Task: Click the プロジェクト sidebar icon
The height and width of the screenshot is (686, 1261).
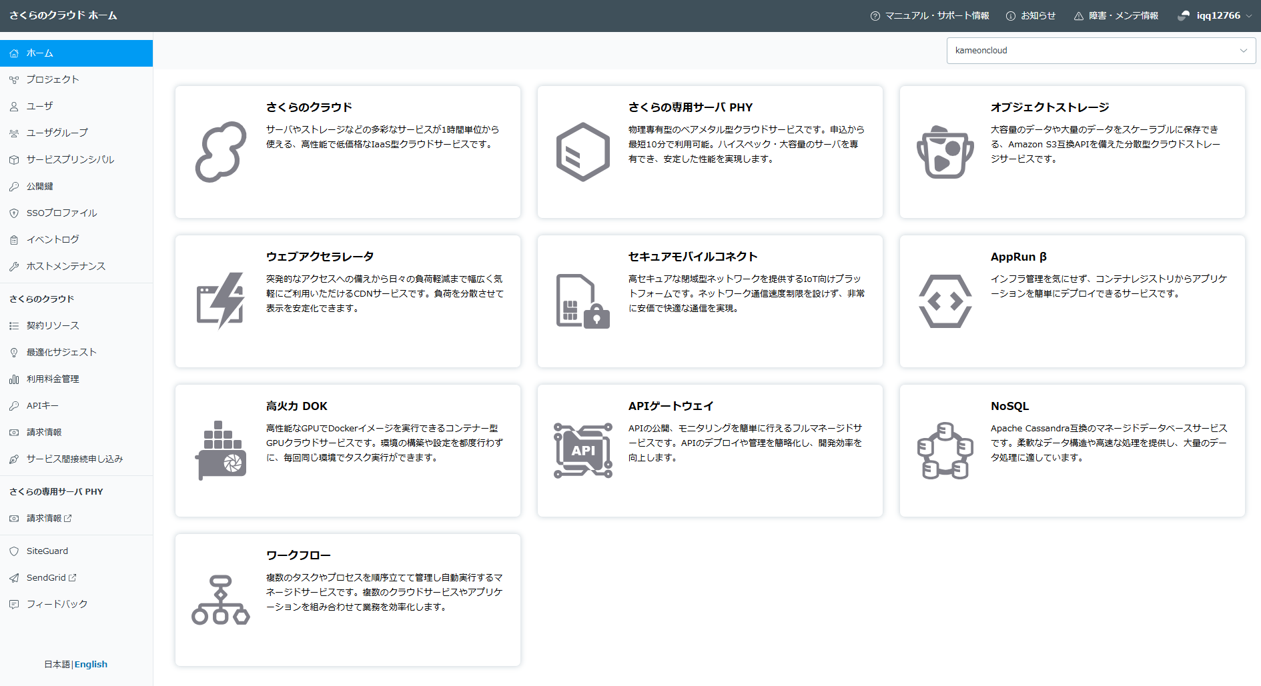Action: click(x=14, y=79)
